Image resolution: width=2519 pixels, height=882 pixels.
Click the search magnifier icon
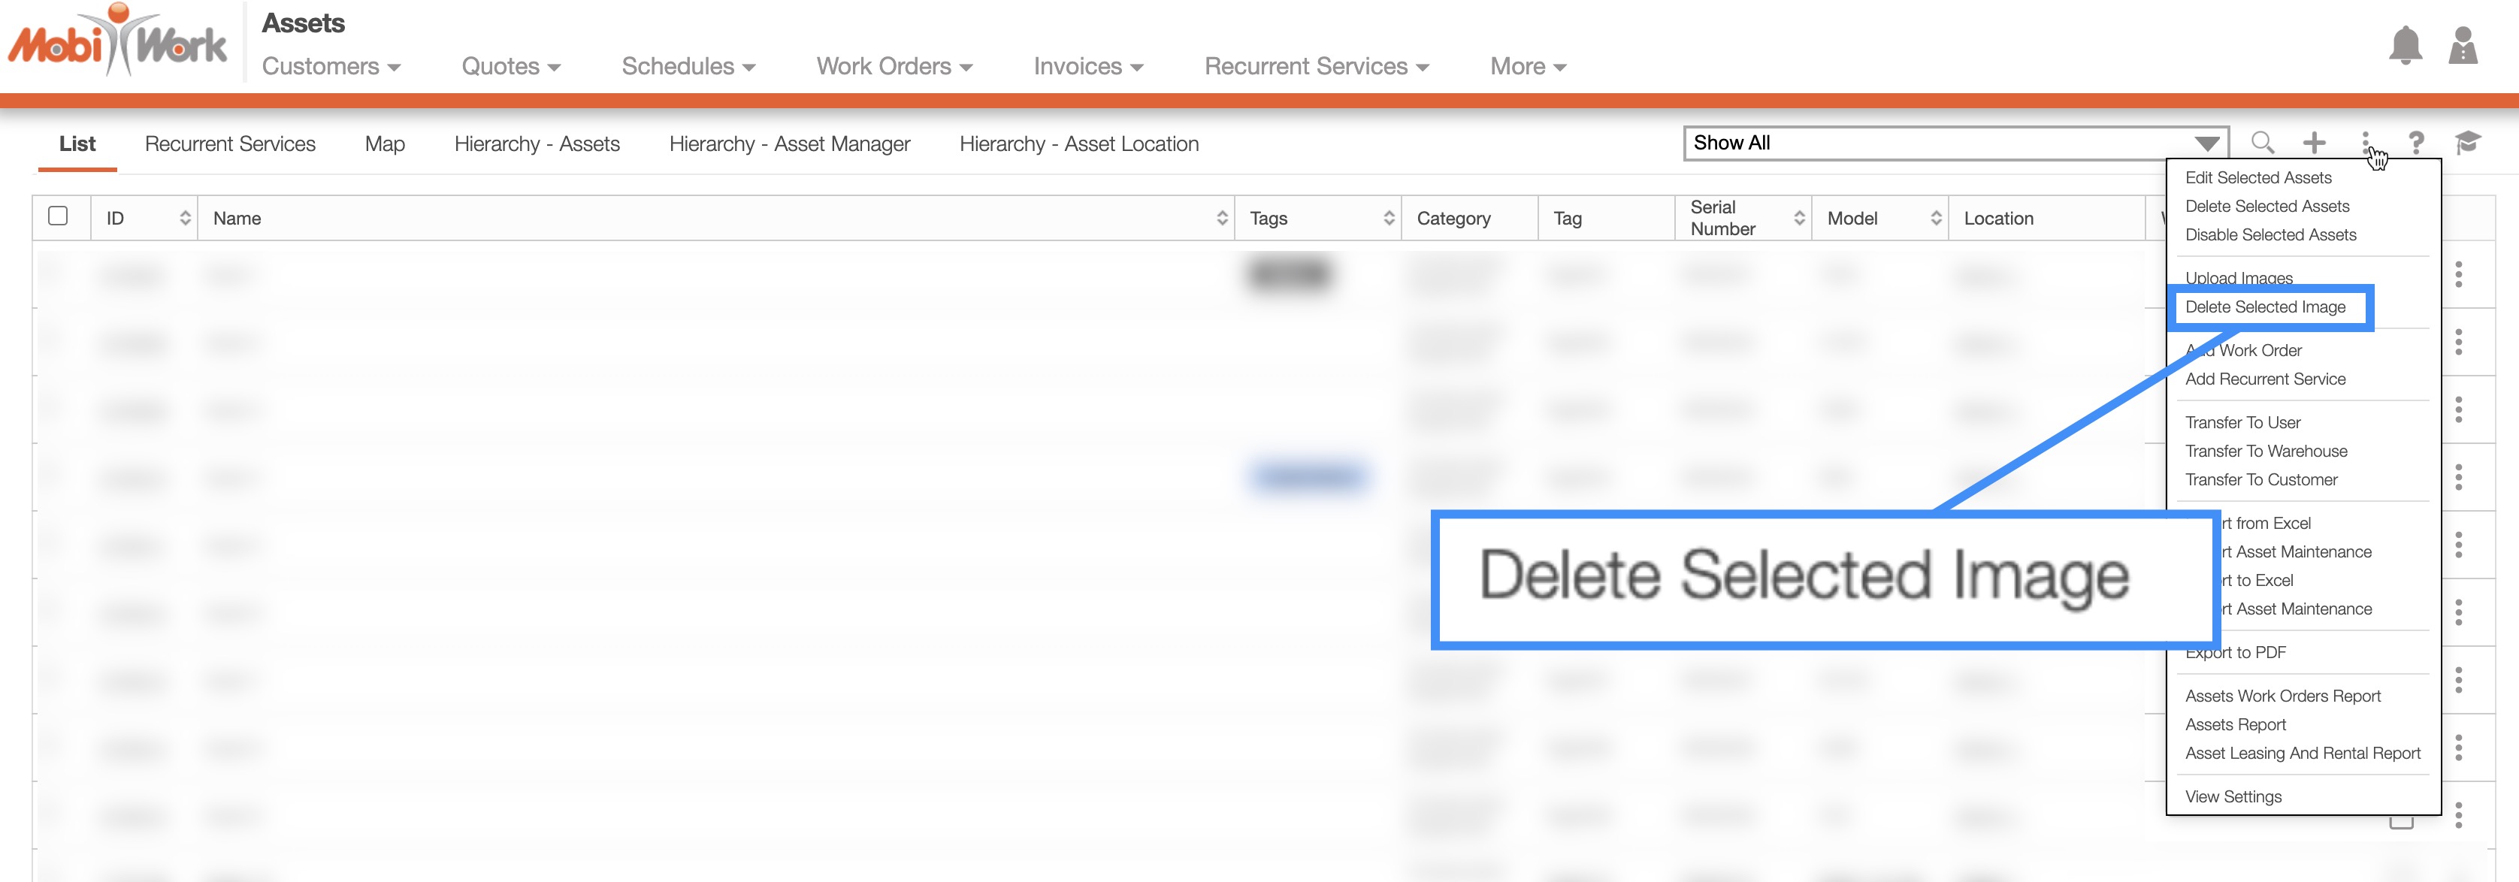click(x=2262, y=143)
